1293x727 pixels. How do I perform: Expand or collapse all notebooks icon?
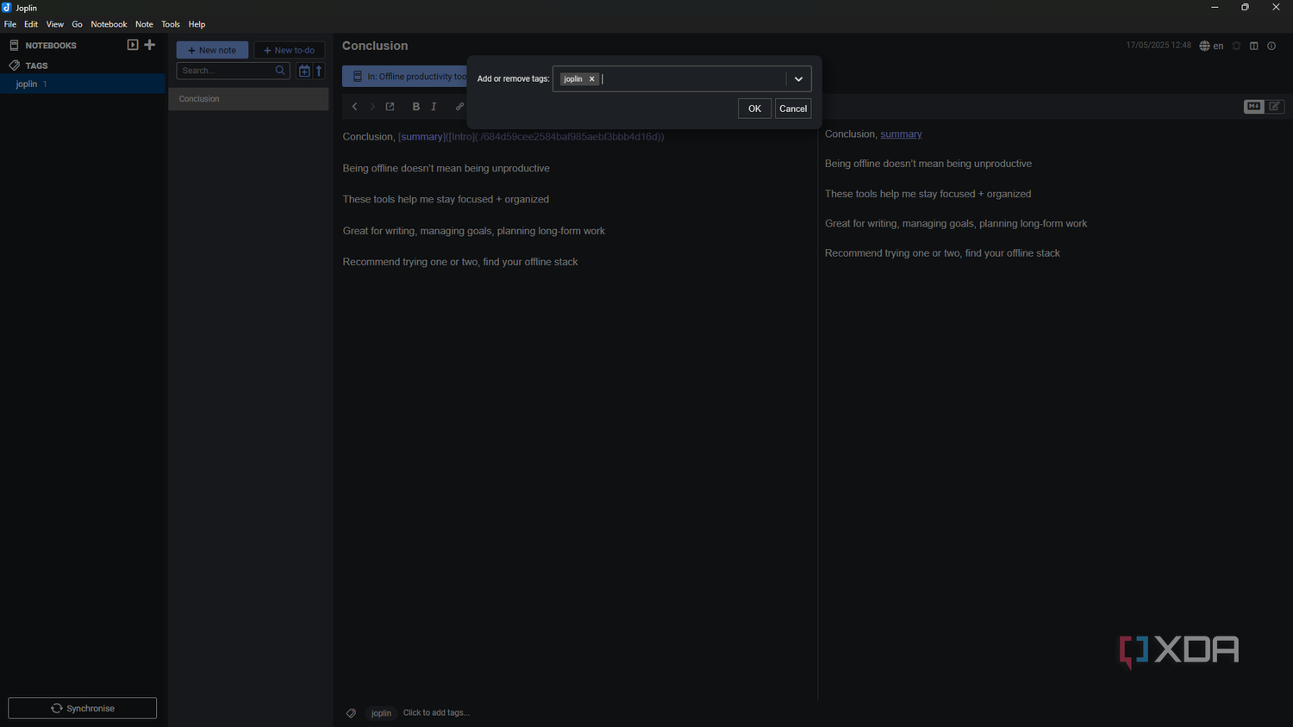(133, 45)
